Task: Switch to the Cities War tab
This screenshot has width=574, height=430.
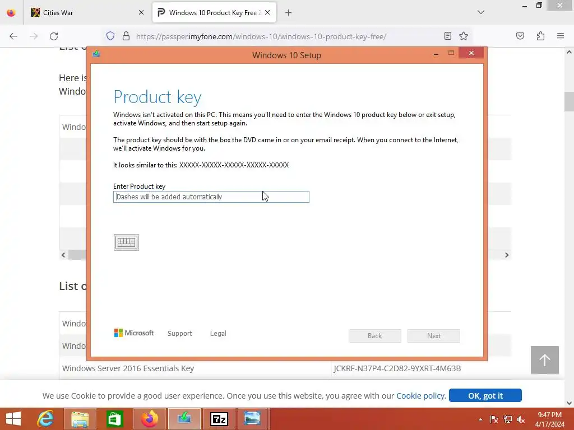Action: coord(87,13)
